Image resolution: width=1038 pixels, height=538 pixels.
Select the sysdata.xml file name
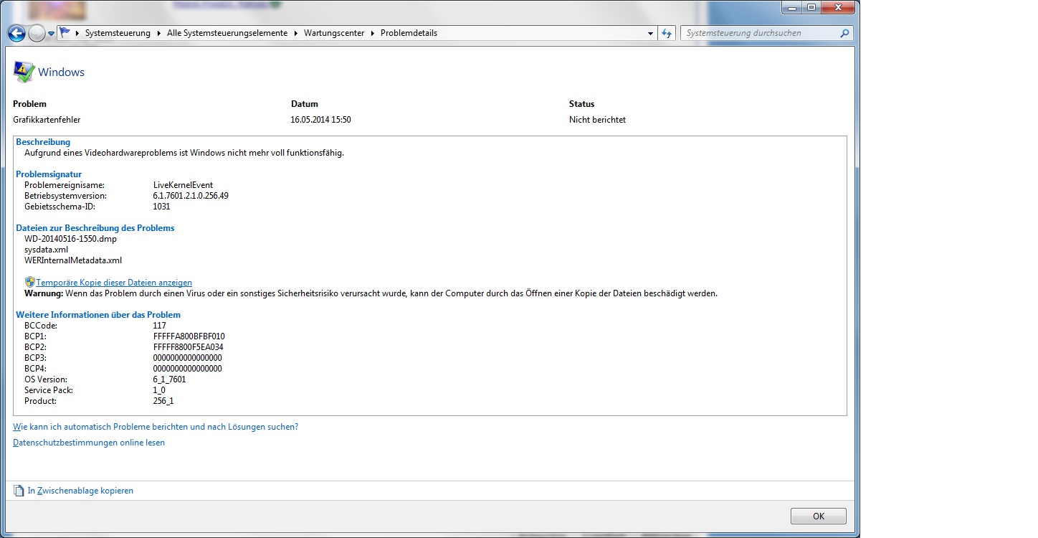46,250
